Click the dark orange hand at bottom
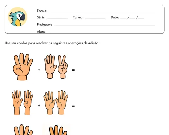169x135 pixels. pos(58,130)
